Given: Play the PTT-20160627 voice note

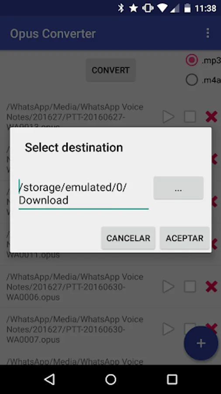Looking at the screenshot, I should click(x=169, y=117).
